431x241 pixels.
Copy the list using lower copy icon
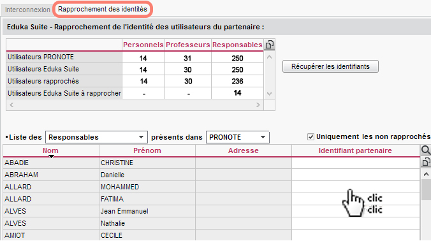click(425, 162)
